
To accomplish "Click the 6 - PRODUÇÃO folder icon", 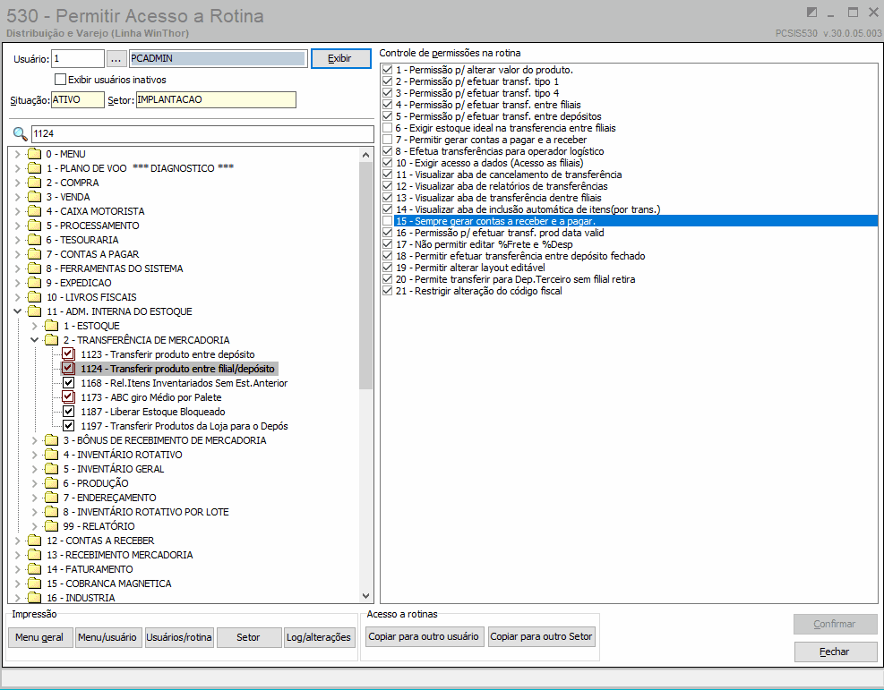I will tap(51, 483).
